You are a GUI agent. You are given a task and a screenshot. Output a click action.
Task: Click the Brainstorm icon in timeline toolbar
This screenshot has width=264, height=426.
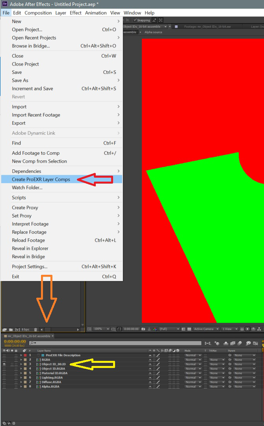coord(248,343)
